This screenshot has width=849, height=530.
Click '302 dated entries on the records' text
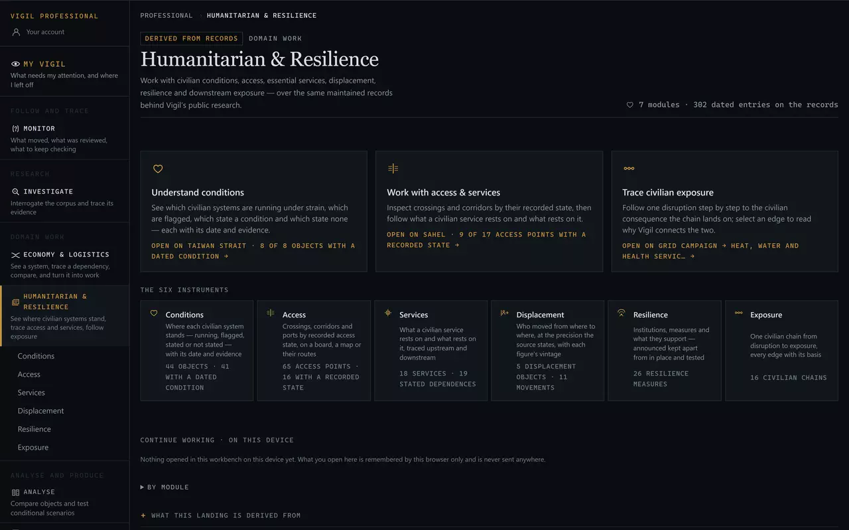(x=765, y=105)
